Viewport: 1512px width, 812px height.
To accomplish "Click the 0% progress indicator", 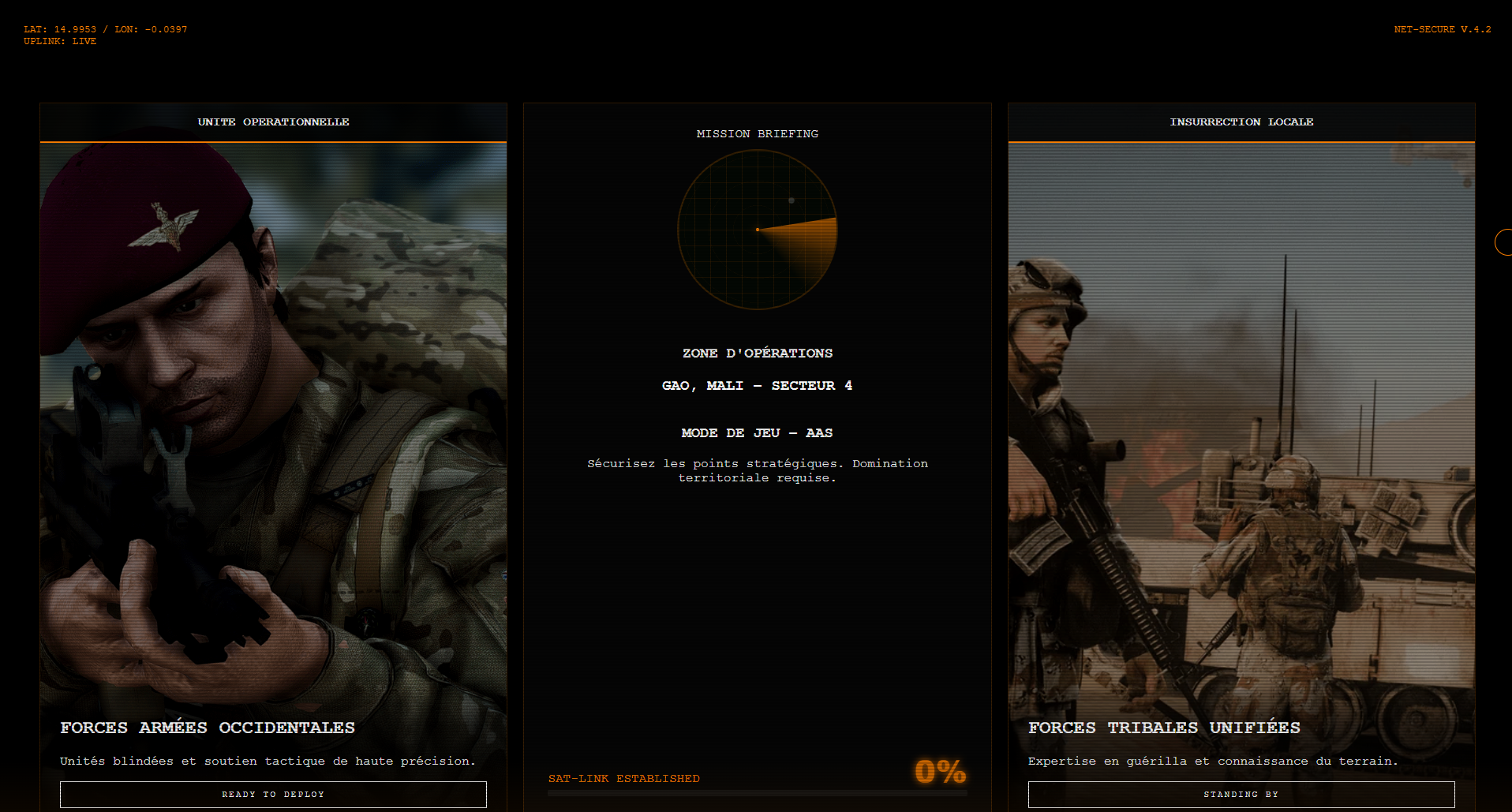I will tap(940, 771).
